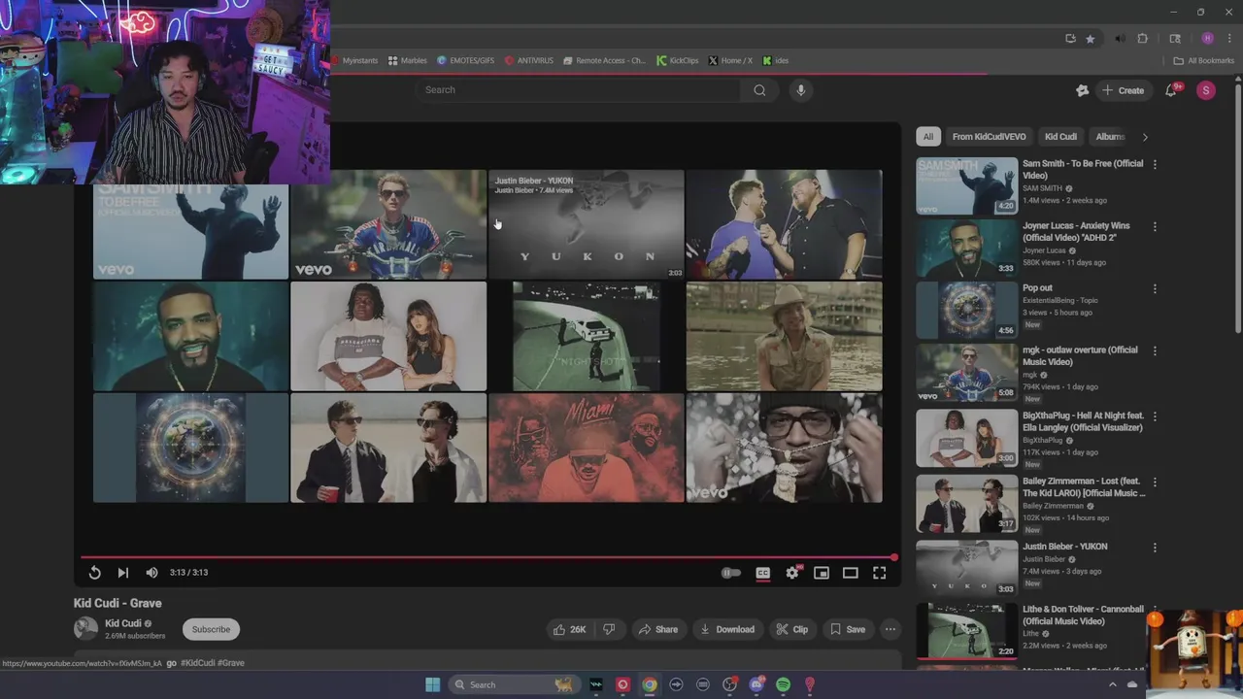Start voice search with microphone icon
Viewport: 1243px width, 699px height.
pos(800,90)
